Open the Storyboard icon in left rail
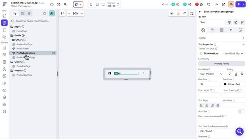The height and width of the screenshot is (139, 247). 4,37
